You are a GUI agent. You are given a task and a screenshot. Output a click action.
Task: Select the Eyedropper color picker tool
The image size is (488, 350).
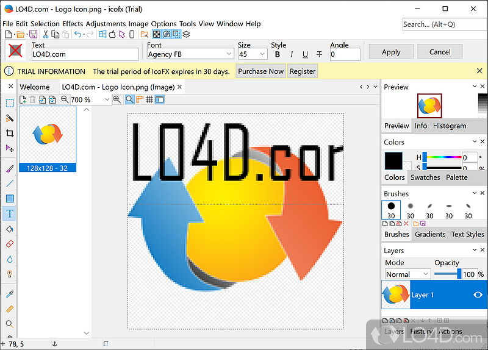coord(10,295)
